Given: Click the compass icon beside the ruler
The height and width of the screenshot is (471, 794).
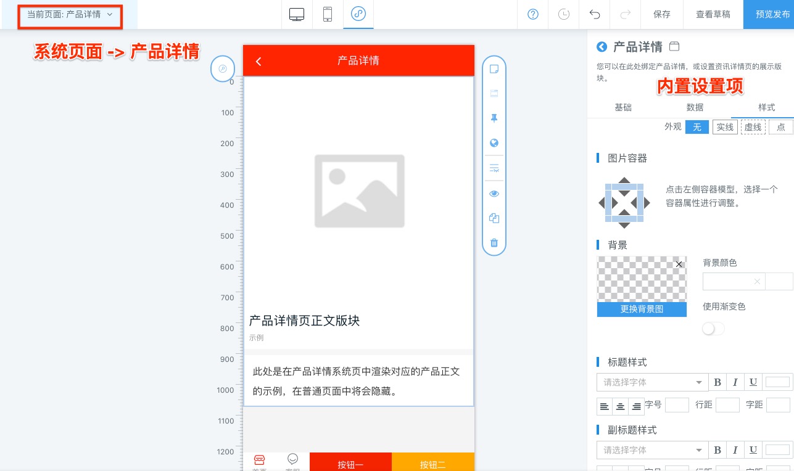Looking at the screenshot, I should (223, 68).
